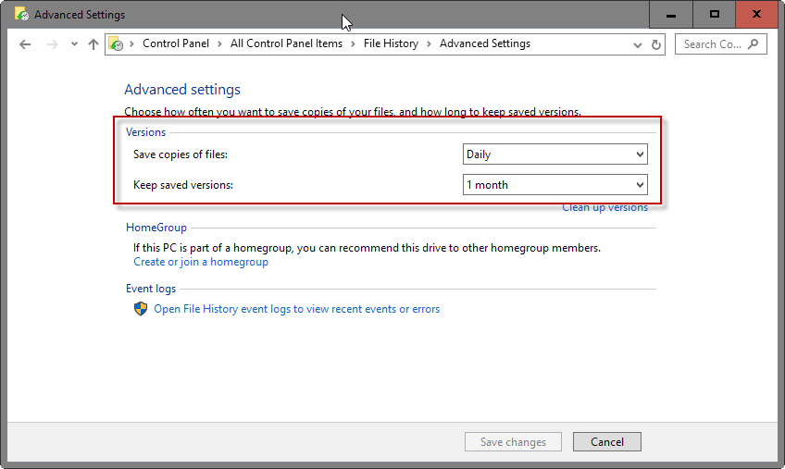
Task: Open All Control Panel Items breadcrumb
Action: click(286, 43)
